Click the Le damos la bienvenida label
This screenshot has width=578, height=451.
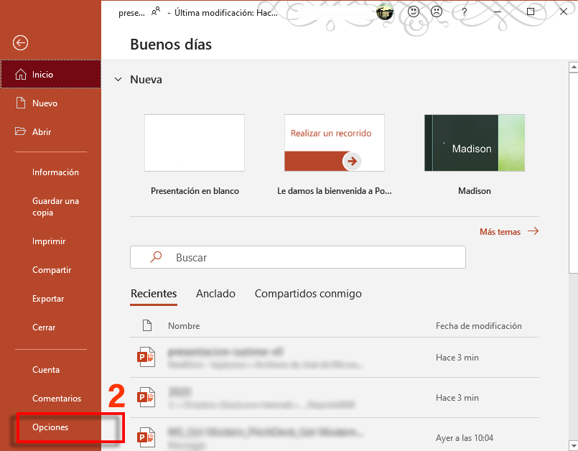pyautogui.click(x=335, y=191)
